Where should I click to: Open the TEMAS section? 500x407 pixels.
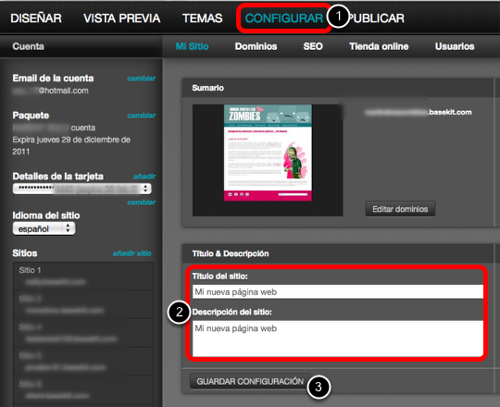(203, 18)
